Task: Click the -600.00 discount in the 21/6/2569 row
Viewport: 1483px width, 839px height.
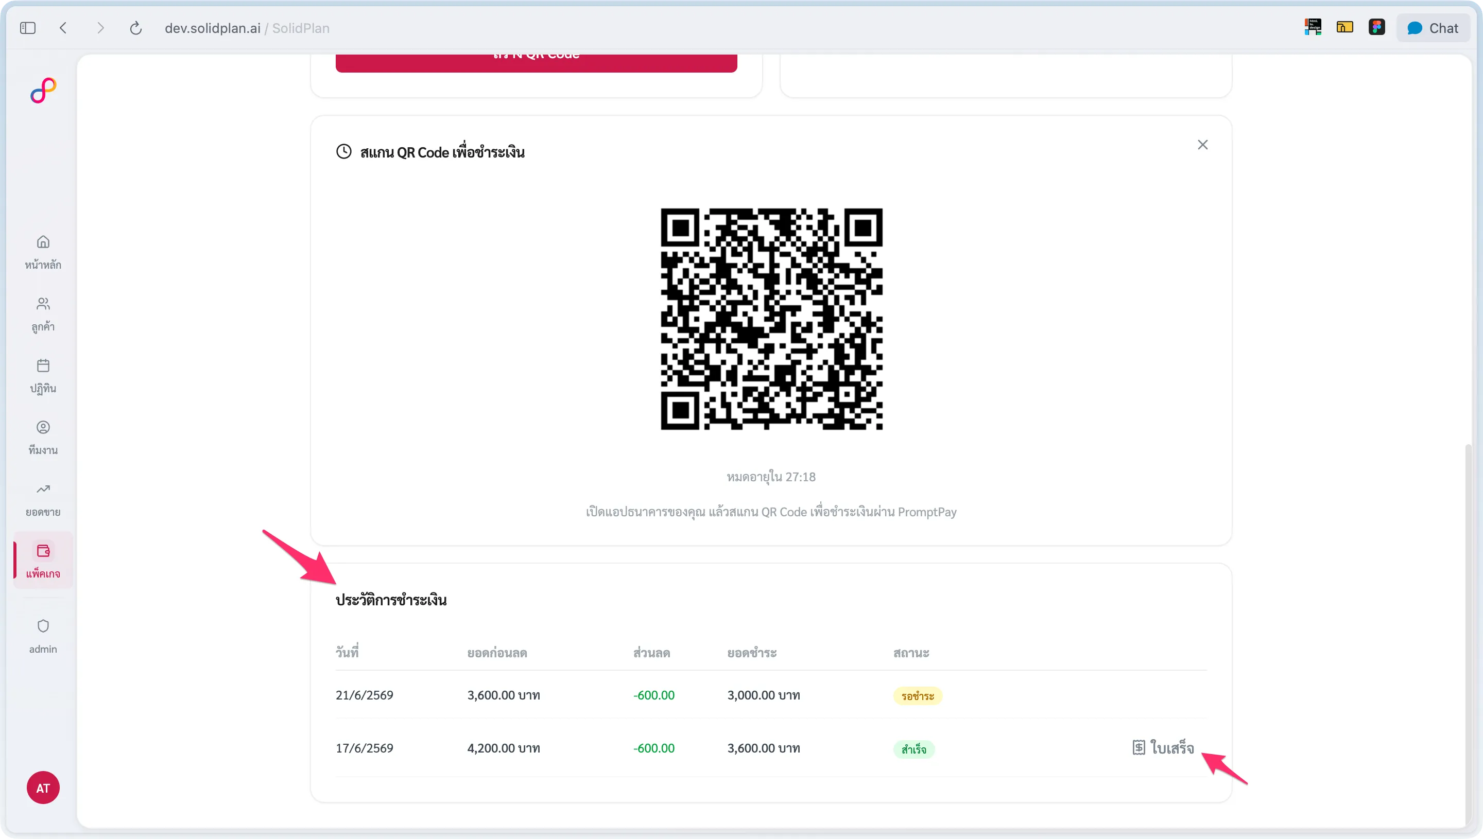Action: pos(653,695)
